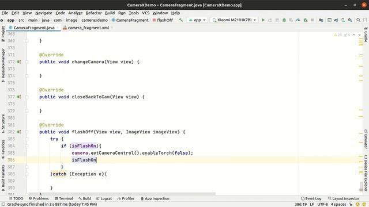The height and width of the screenshot is (207, 369).
Task: Toggle the Gradle tool window
Action: 366,34
